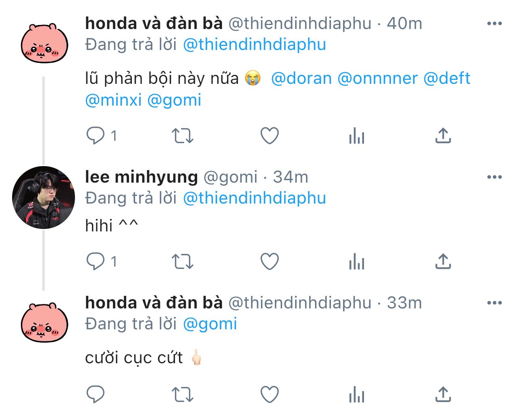Viewport: 520px width, 412px height.
Task: Like the hihi ^^ tweet
Action: pyautogui.click(x=270, y=261)
